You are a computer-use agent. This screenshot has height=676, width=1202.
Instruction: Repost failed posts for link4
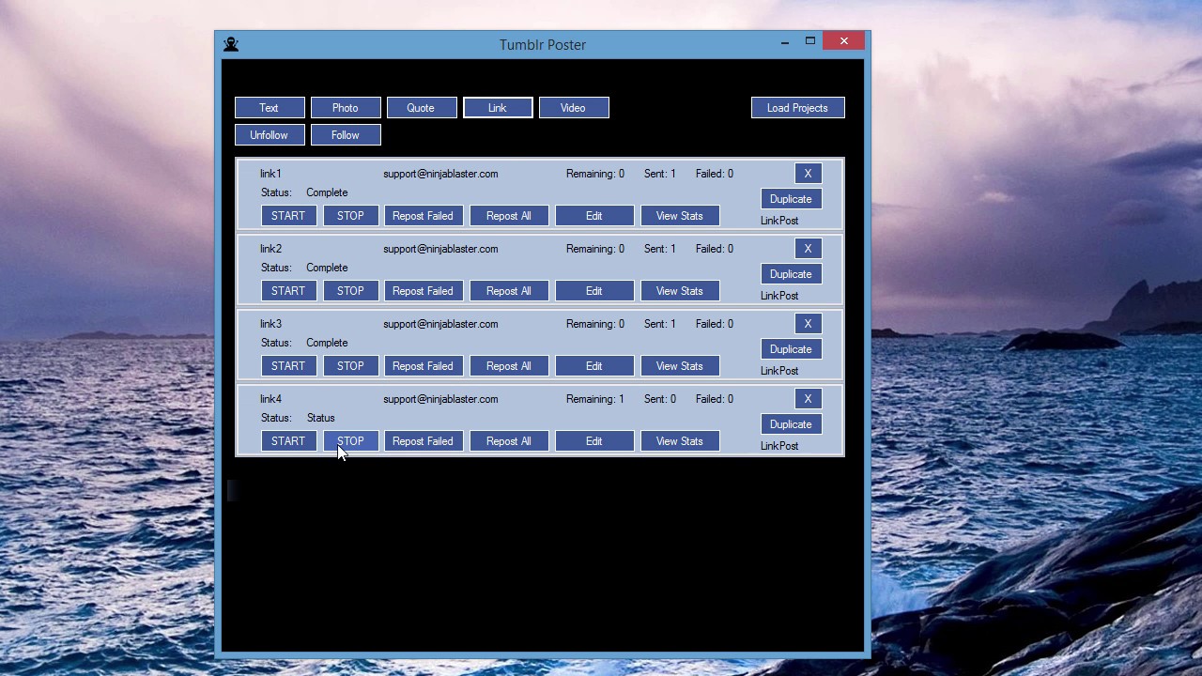[x=423, y=441]
